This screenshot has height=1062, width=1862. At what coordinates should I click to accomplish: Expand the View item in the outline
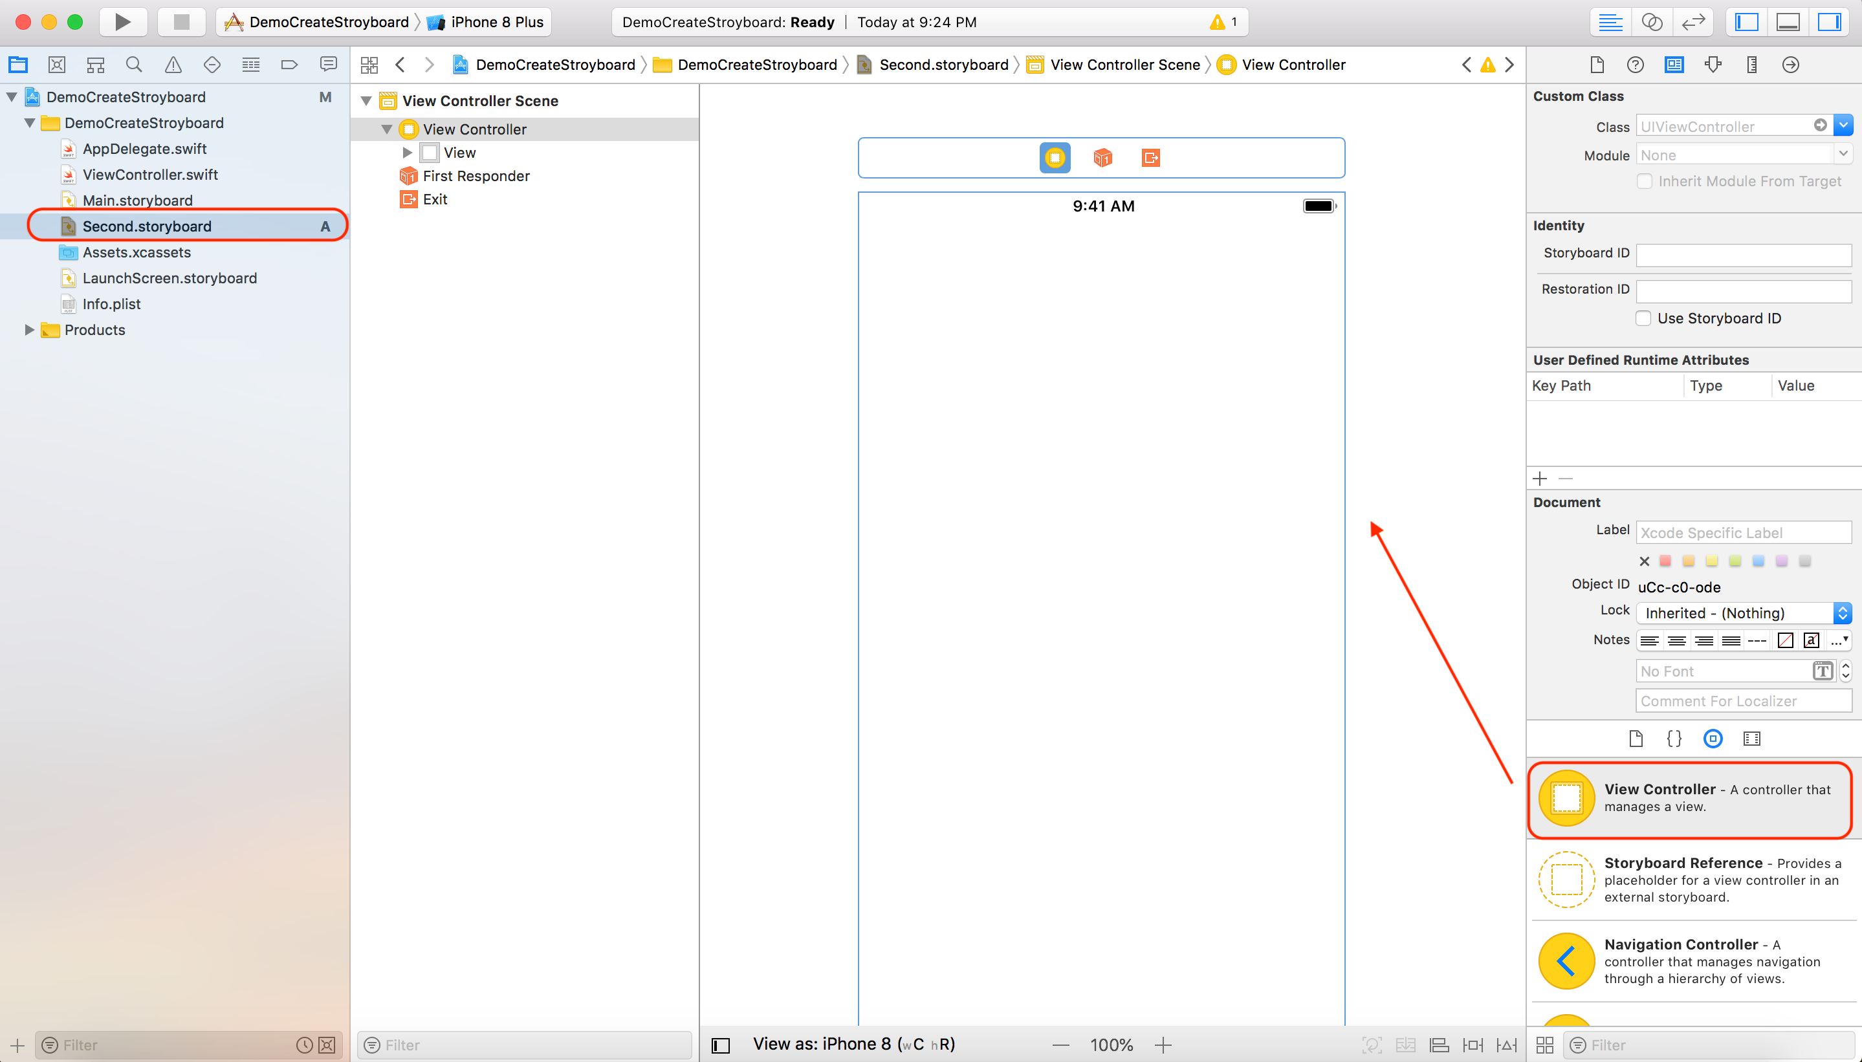(x=406, y=153)
